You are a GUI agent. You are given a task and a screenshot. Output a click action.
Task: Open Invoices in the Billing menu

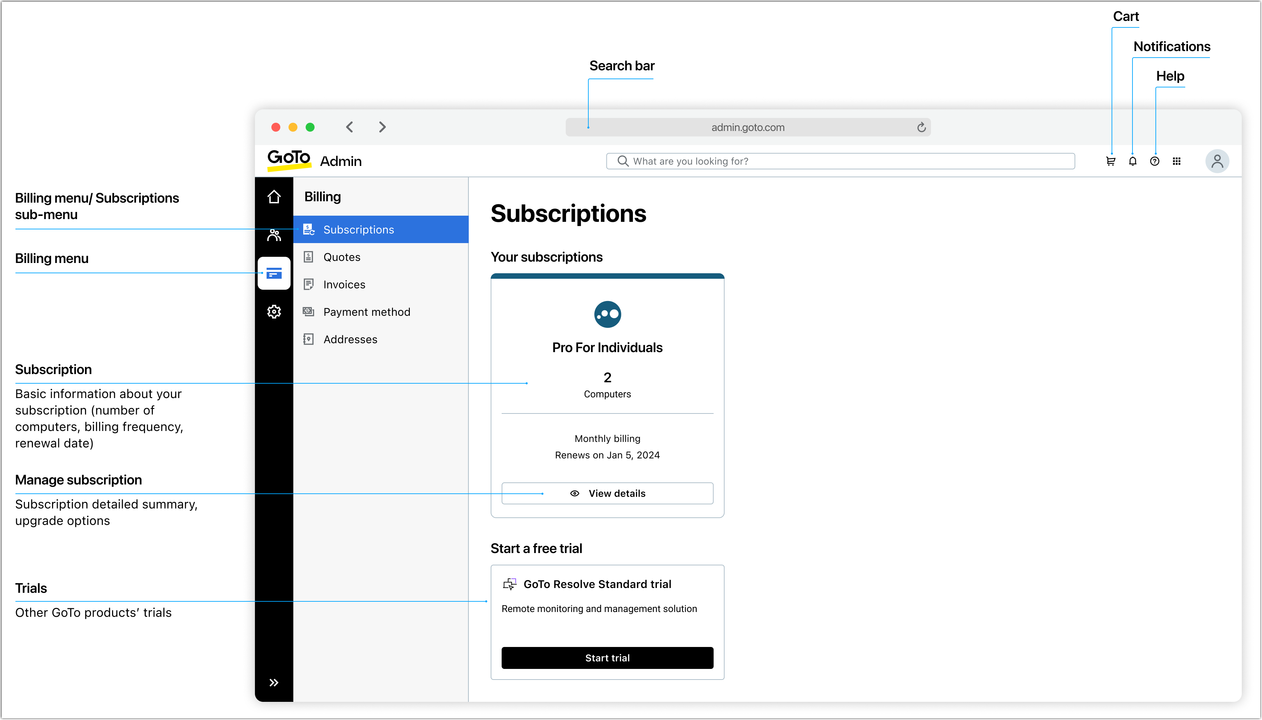tap(381, 284)
